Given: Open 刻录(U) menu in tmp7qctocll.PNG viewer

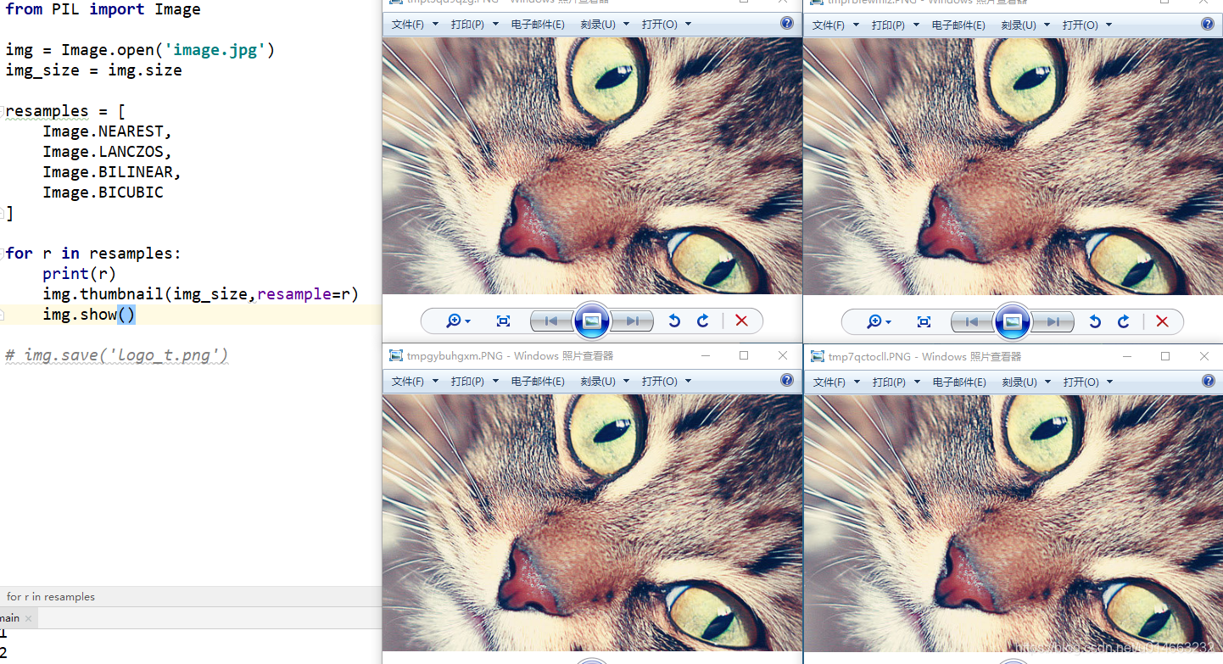Looking at the screenshot, I should click(1025, 382).
